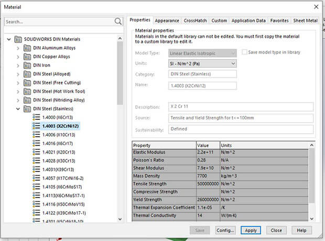The image size is (325, 241).
Task: Click the material icon for 1.4003 (X2CrNi12)
Action: pyautogui.click(x=36, y=126)
